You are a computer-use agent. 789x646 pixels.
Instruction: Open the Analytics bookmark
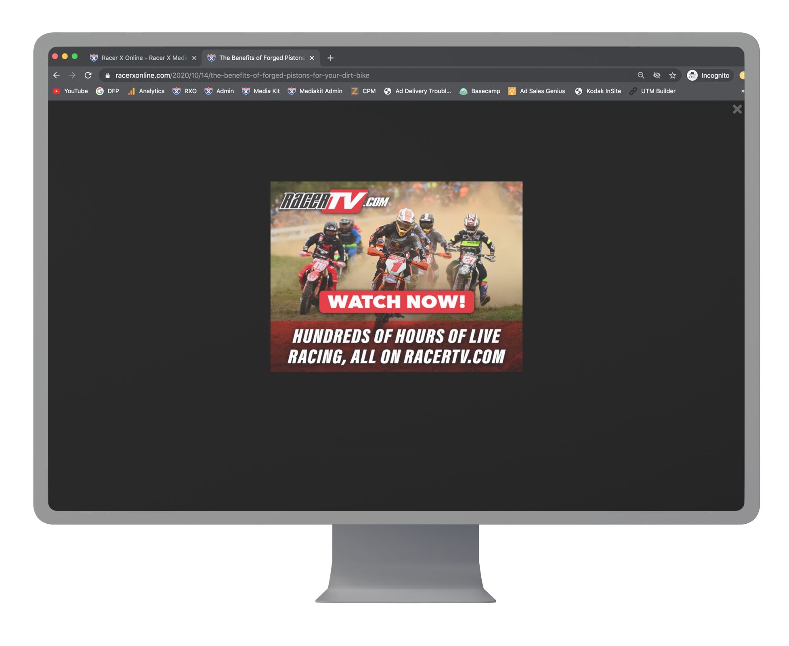(146, 91)
